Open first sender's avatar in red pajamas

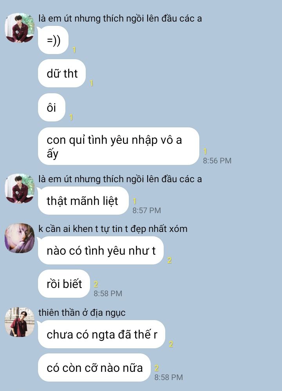click(20, 28)
